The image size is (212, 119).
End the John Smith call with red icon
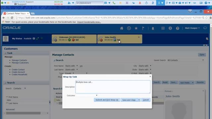[x=101, y=40]
